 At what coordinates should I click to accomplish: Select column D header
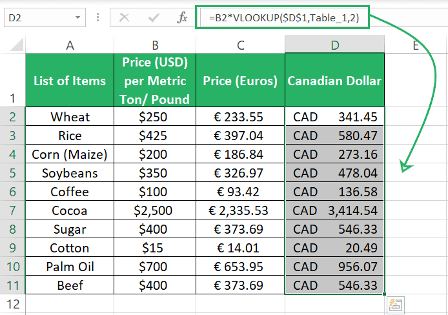click(x=334, y=45)
